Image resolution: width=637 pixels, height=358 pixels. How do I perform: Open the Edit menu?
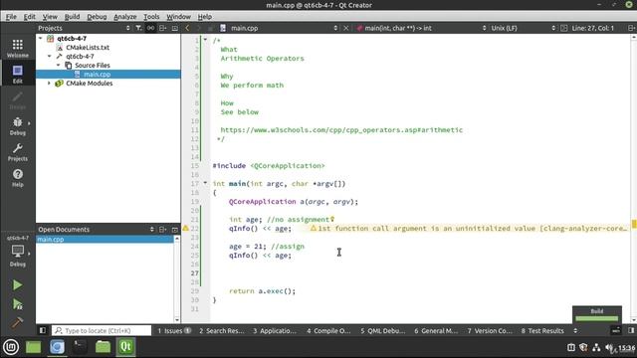coord(29,17)
